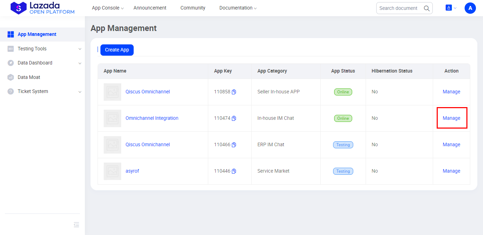Image resolution: width=483 pixels, height=235 pixels.
Task: Copy app key 110466
Action: 234,145
